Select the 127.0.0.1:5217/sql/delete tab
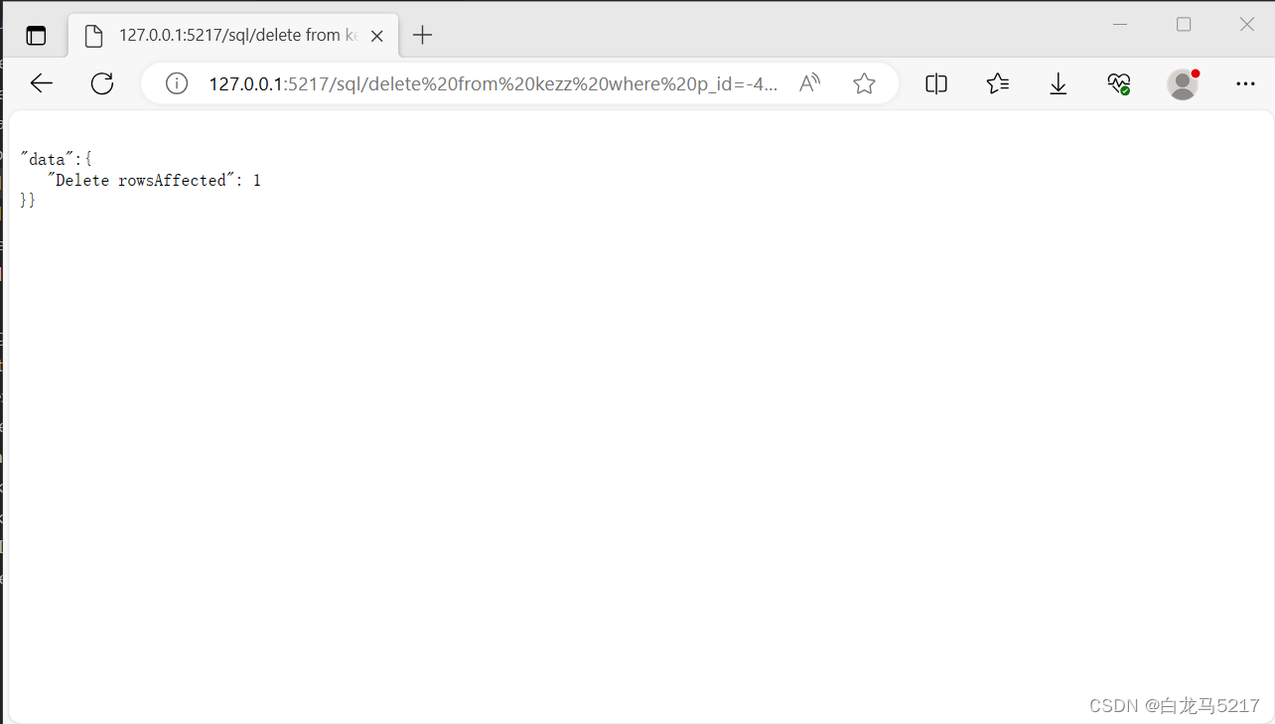1275x724 pixels. click(x=233, y=36)
